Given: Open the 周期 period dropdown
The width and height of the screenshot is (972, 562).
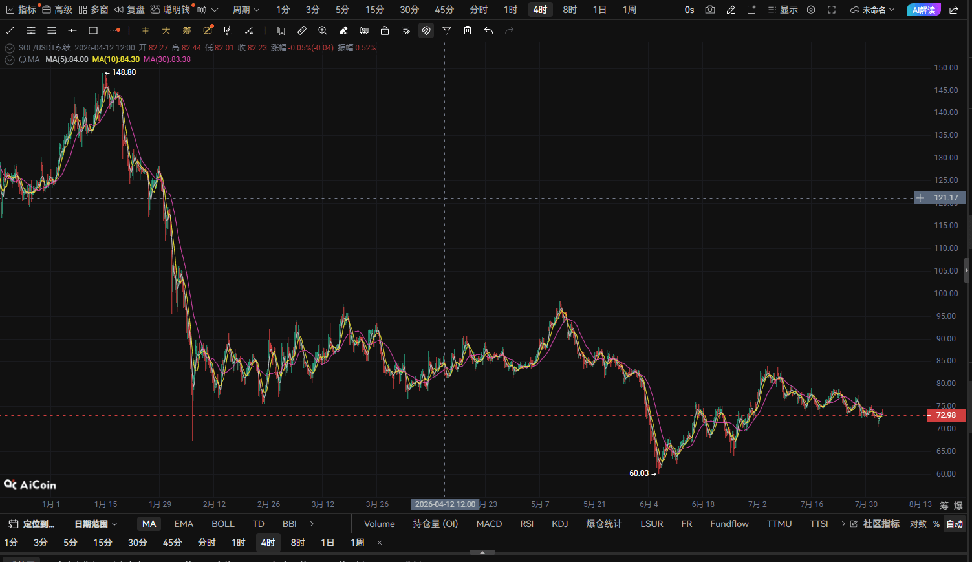Looking at the screenshot, I should pyautogui.click(x=246, y=10).
